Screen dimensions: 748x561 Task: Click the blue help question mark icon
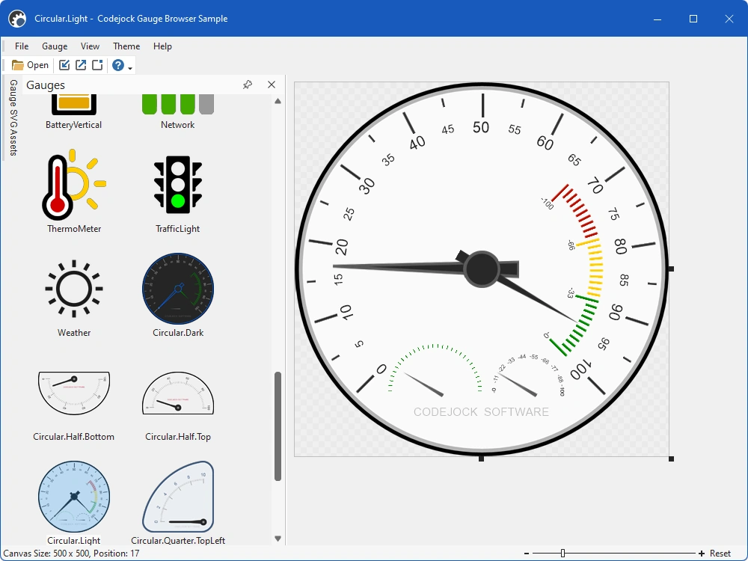pyautogui.click(x=118, y=65)
